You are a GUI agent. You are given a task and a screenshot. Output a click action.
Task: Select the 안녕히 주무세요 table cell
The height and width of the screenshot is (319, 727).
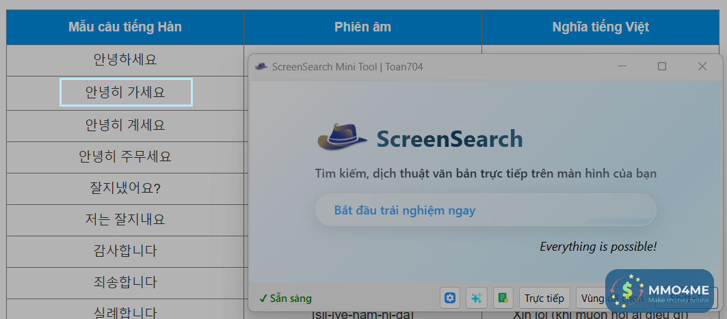point(125,157)
